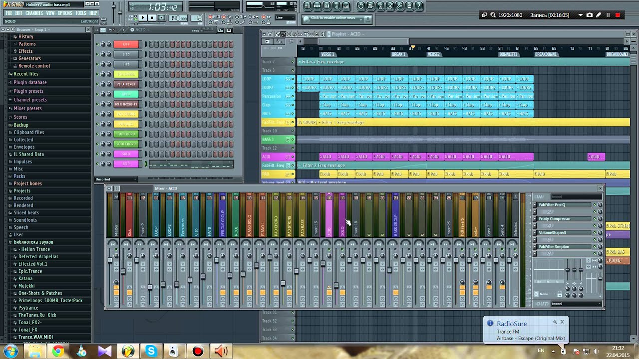Select the PAD CHORD channel button
The height and width of the screenshot is (359, 639).
pos(126,134)
